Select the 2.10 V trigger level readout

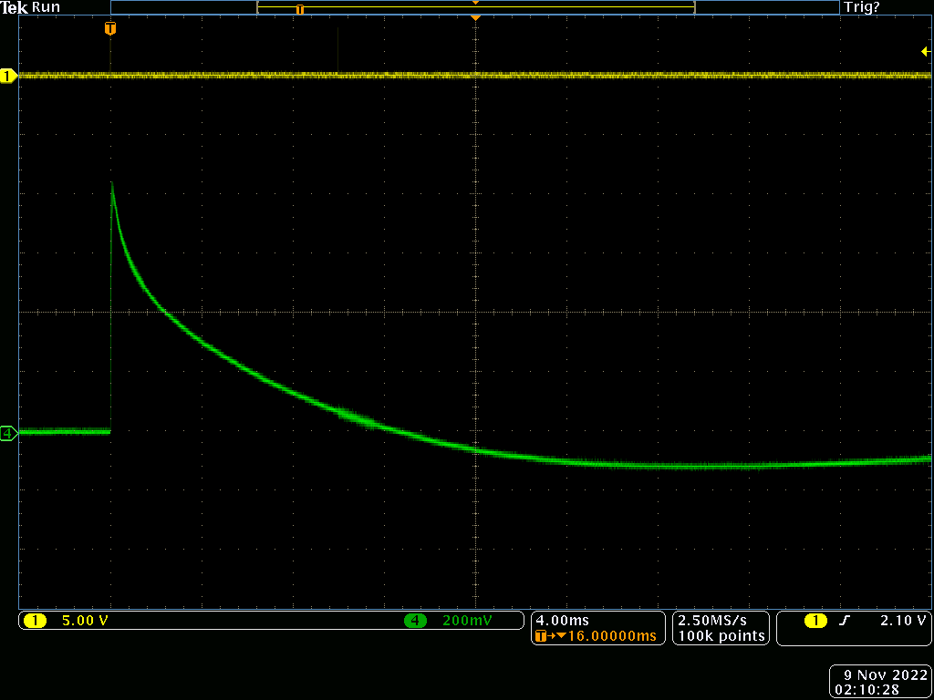click(903, 621)
